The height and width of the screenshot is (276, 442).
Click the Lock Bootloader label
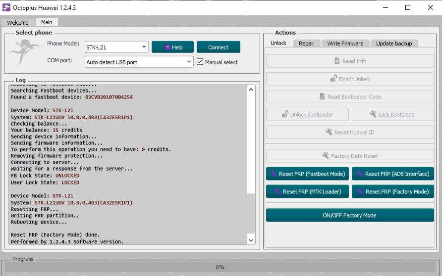(x=397, y=115)
